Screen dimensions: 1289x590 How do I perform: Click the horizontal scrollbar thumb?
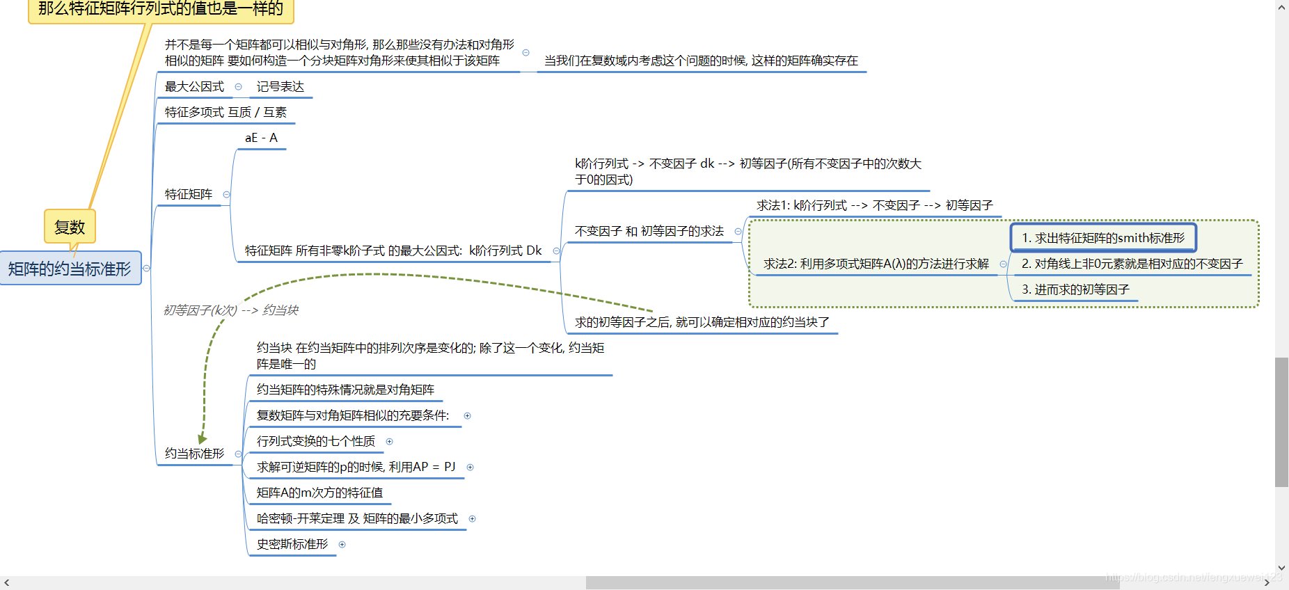[x=853, y=583]
